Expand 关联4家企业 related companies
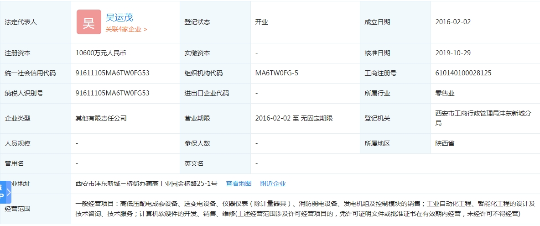The image size is (540, 226). click(x=126, y=29)
